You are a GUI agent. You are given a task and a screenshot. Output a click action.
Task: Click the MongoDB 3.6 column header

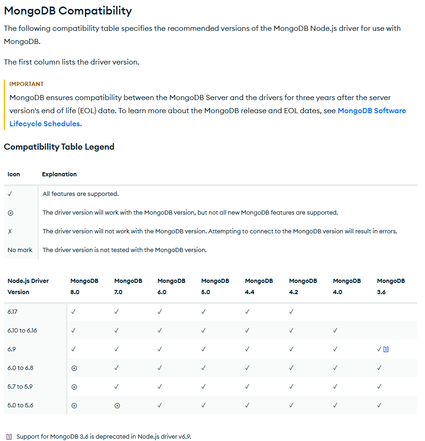click(391, 286)
